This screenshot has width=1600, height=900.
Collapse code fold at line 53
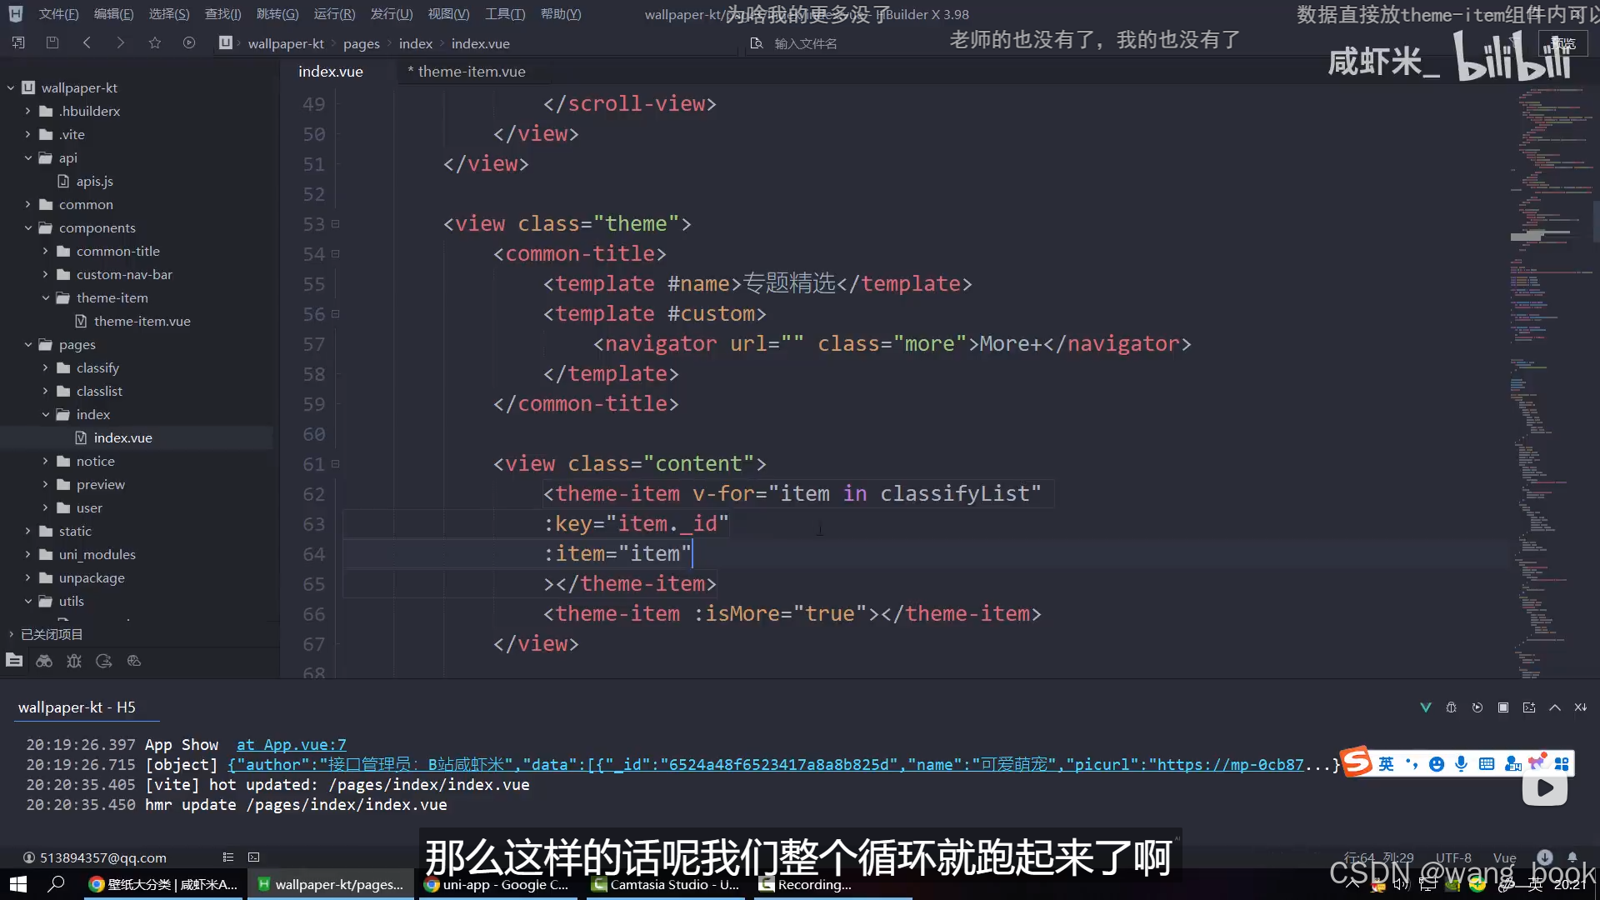(335, 224)
